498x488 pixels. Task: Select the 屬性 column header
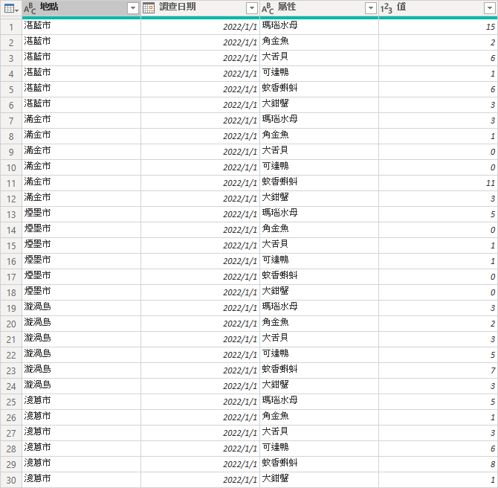(319, 8)
